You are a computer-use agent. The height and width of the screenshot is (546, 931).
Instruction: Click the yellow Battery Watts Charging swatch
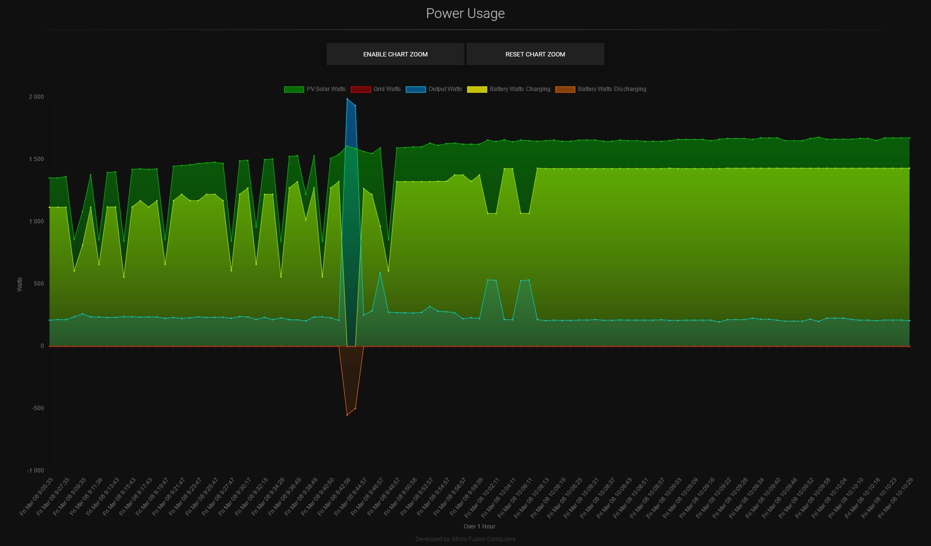click(477, 89)
